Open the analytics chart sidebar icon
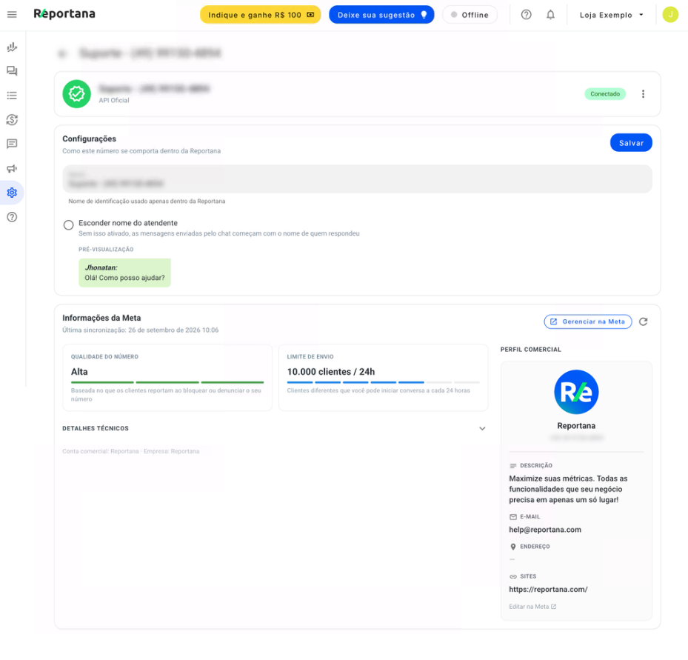 tap(12, 47)
